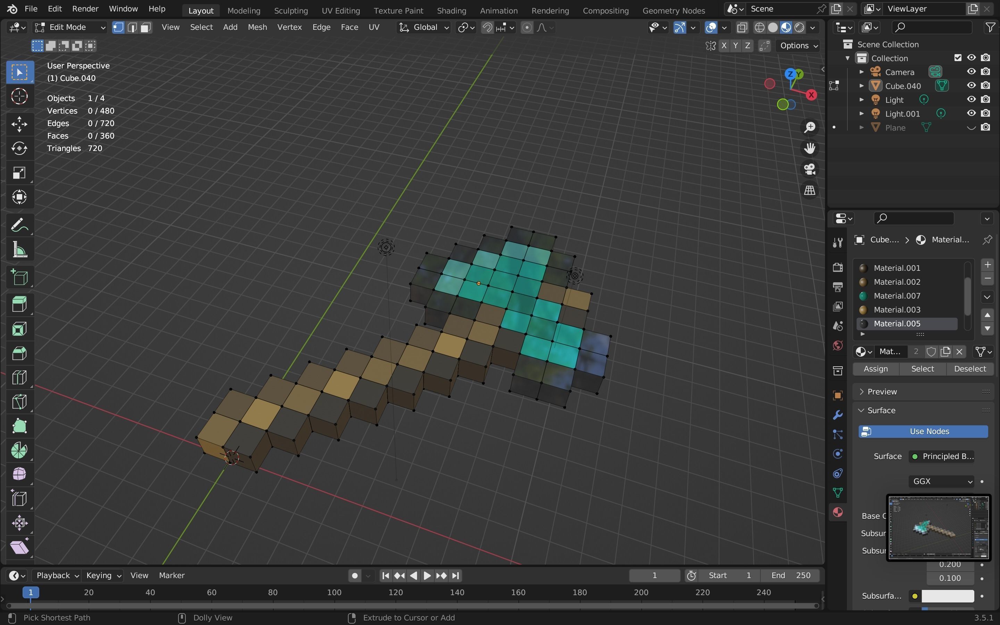
Task: Hide Light.001 with its eye icon
Action: (x=971, y=113)
